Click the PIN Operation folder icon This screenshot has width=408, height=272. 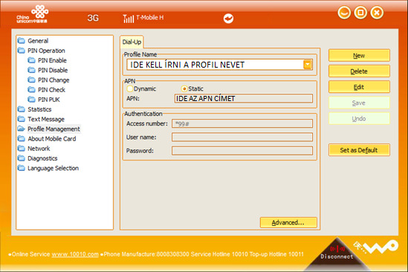tap(22, 51)
